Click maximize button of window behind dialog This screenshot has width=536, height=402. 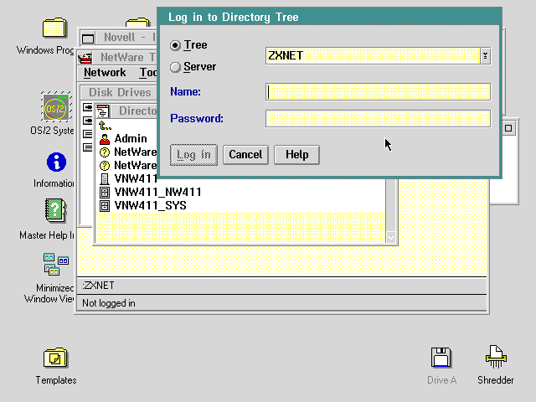[x=508, y=128]
